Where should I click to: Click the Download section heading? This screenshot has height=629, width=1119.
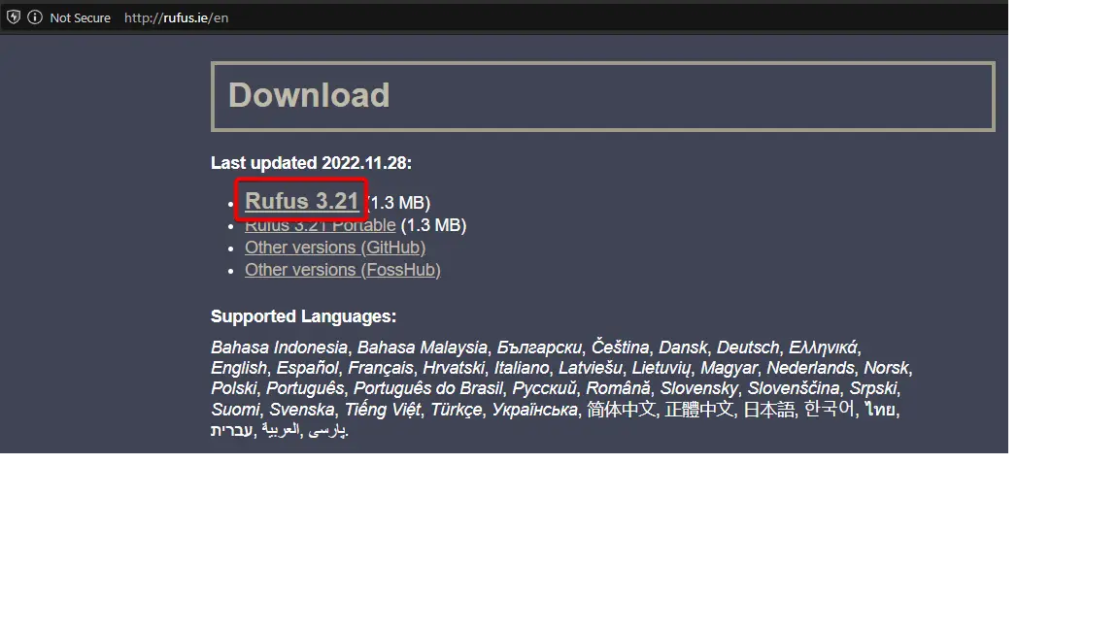pyautogui.click(x=309, y=95)
